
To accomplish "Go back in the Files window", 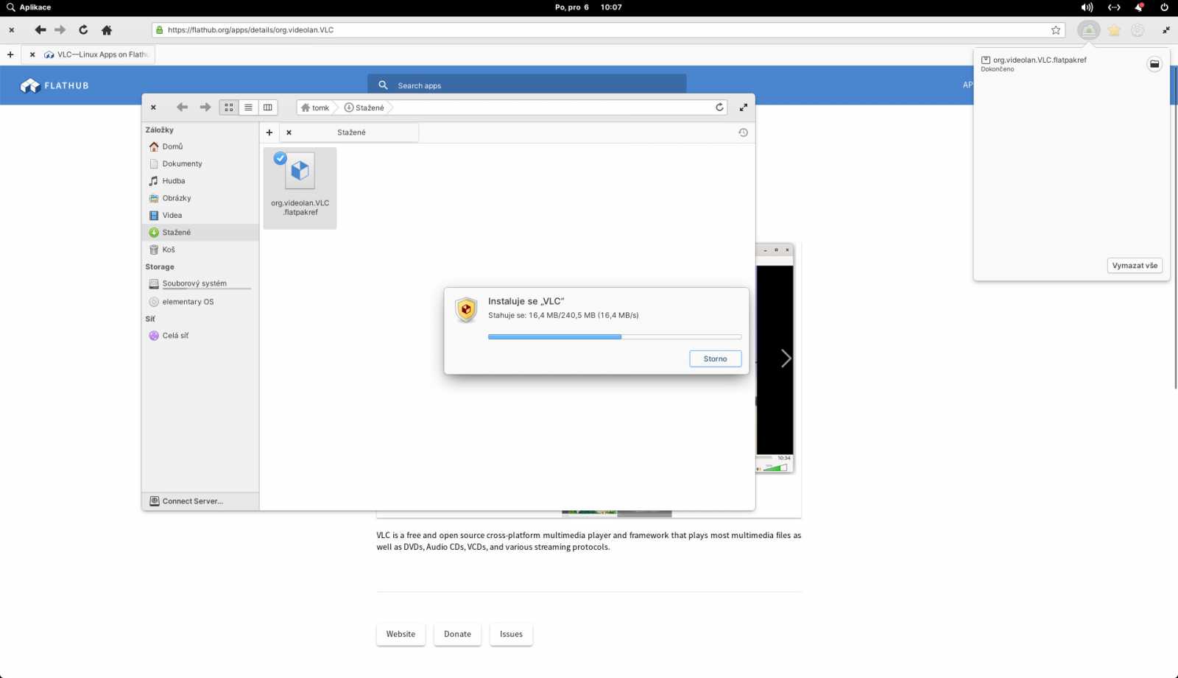I will 182,107.
